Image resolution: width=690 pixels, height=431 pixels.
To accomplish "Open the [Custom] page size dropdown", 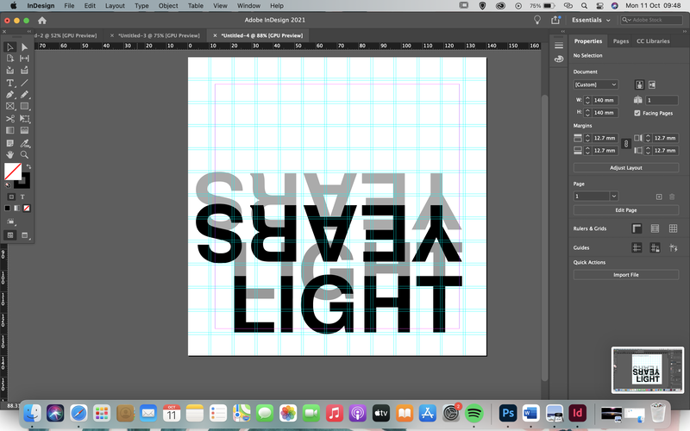I will 595,84.
